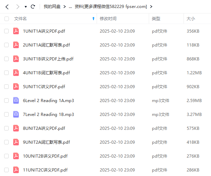The width and height of the screenshot is (211, 176).
Task: Check the box for 8UNIT2A讲义PDF.pdf
Action: (7, 128)
